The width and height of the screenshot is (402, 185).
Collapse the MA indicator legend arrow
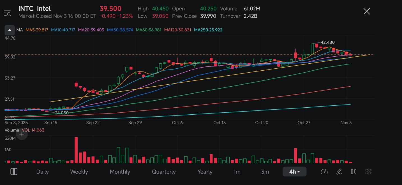pos(10,30)
